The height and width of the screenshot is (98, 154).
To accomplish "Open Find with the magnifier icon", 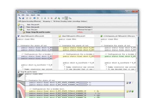I will [56, 18].
